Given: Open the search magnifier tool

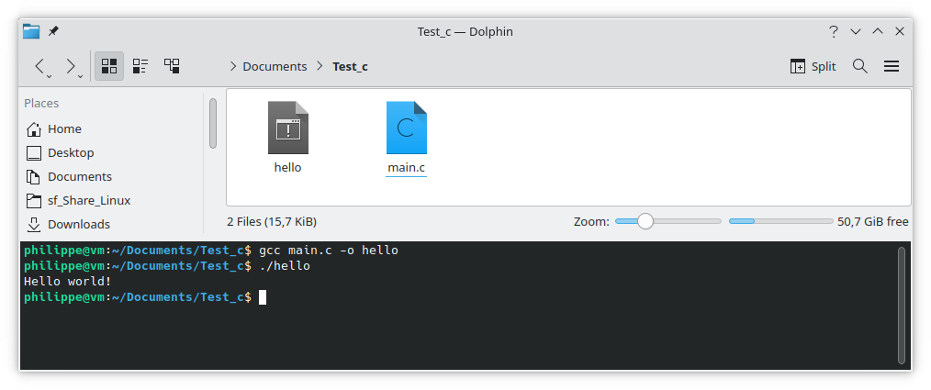Looking at the screenshot, I should (860, 66).
